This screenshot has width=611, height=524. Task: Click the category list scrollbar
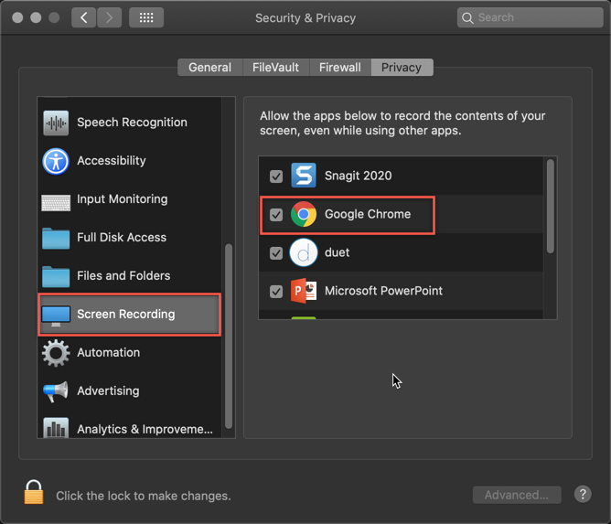coord(229,336)
